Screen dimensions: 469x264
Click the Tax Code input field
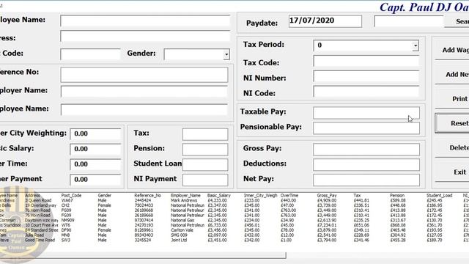(x=366, y=61)
